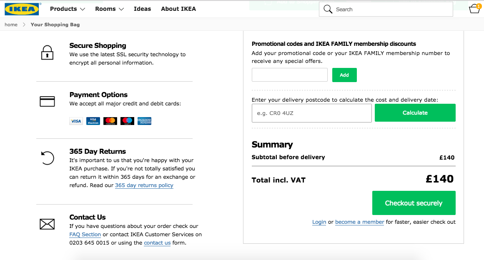Click the Contact Us envelope icon
Image resolution: width=484 pixels, height=260 pixels.
pyautogui.click(x=47, y=224)
